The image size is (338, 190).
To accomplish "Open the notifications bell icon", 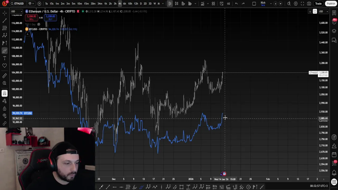I will point(334,173).
